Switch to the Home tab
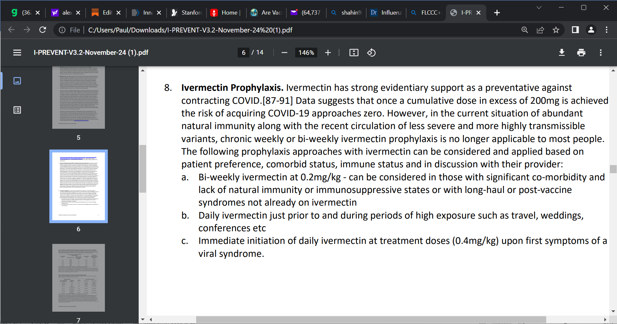The width and height of the screenshot is (617, 324). pos(226,13)
